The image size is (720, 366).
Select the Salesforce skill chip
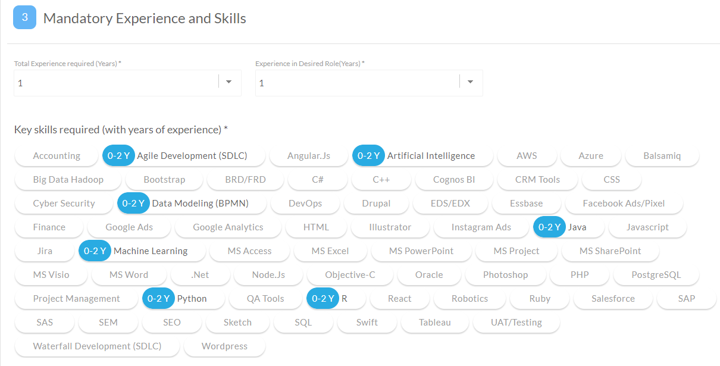(x=613, y=299)
